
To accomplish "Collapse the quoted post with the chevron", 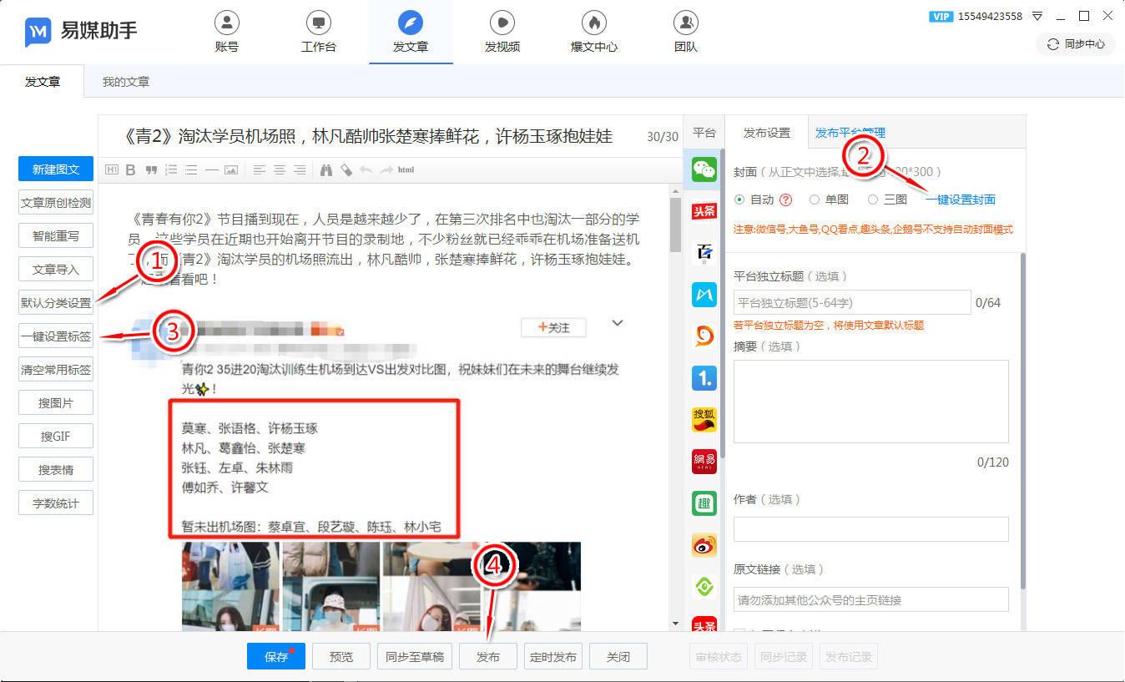I will 617,322.
